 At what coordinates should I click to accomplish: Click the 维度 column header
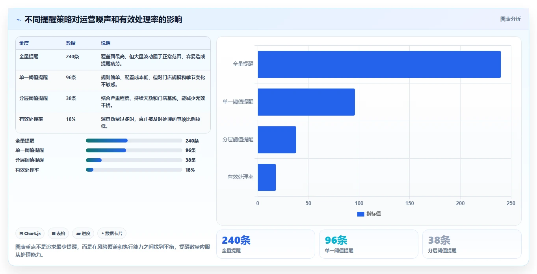click(24, 43)
